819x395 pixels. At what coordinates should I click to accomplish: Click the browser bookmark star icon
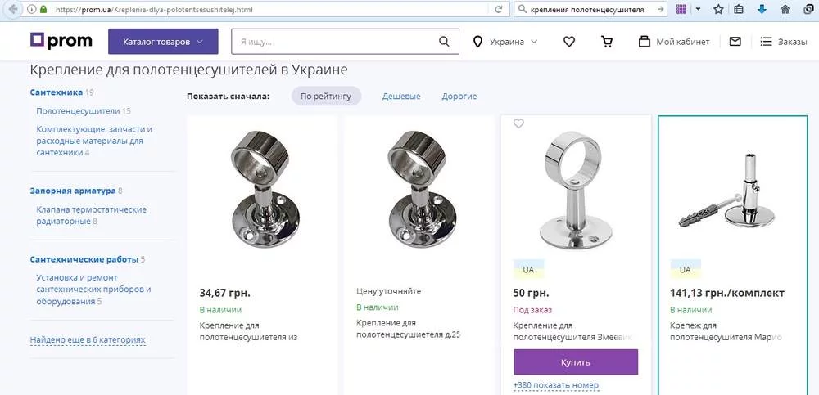[x=718, y=9]
